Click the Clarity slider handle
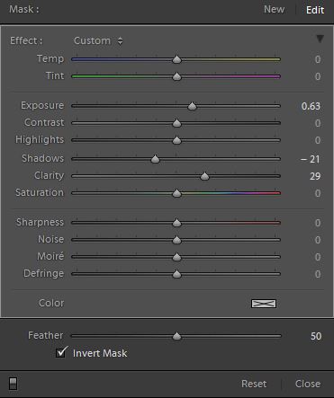Screen dimensions: 334x398 tap(204, 176)
